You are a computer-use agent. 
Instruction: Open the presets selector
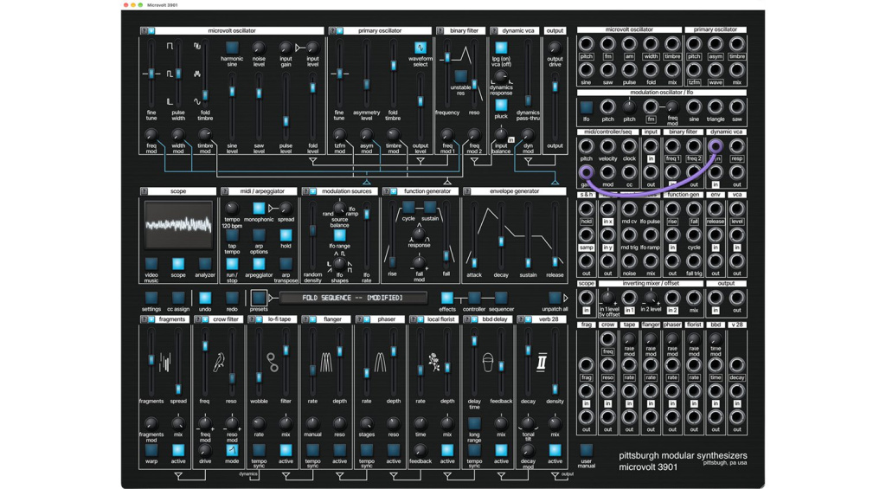click(x=259, y=298)
